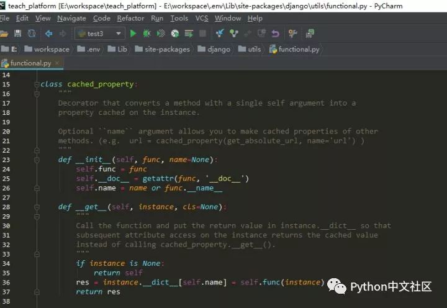Collapse the __get__ docstring fold at line 29
This screenshot has height=308, width=447.
(x=37, y=217)
